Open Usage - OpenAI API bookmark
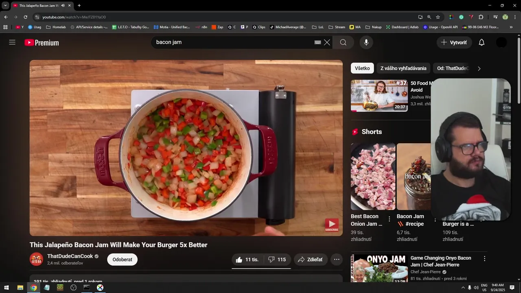The width and height of the screenshot is (521, 293). coord(440,27)
